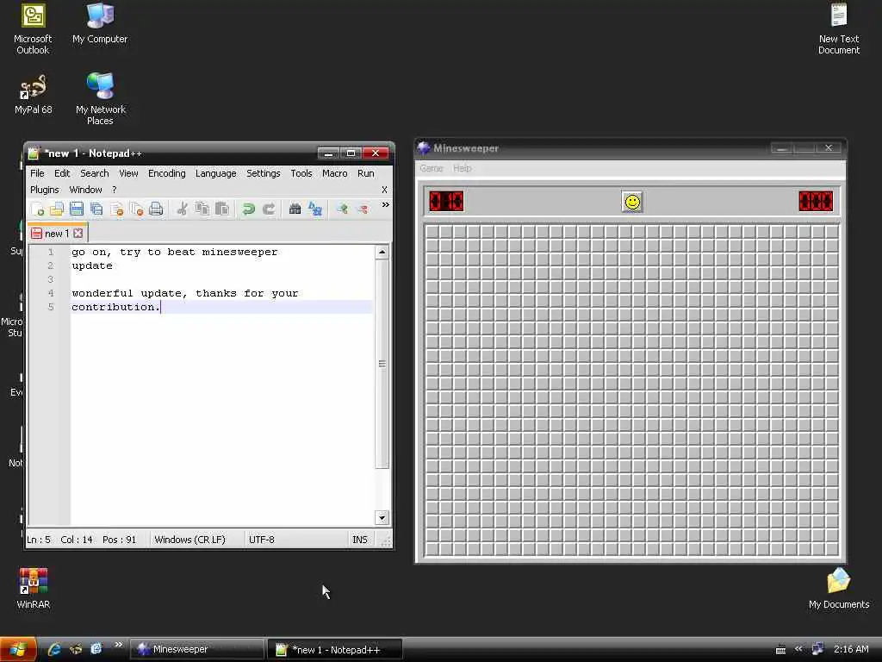This screenshot has height=662, width=882.
Task: Select the WinRAR desktop icon
Action: [34, 588]
